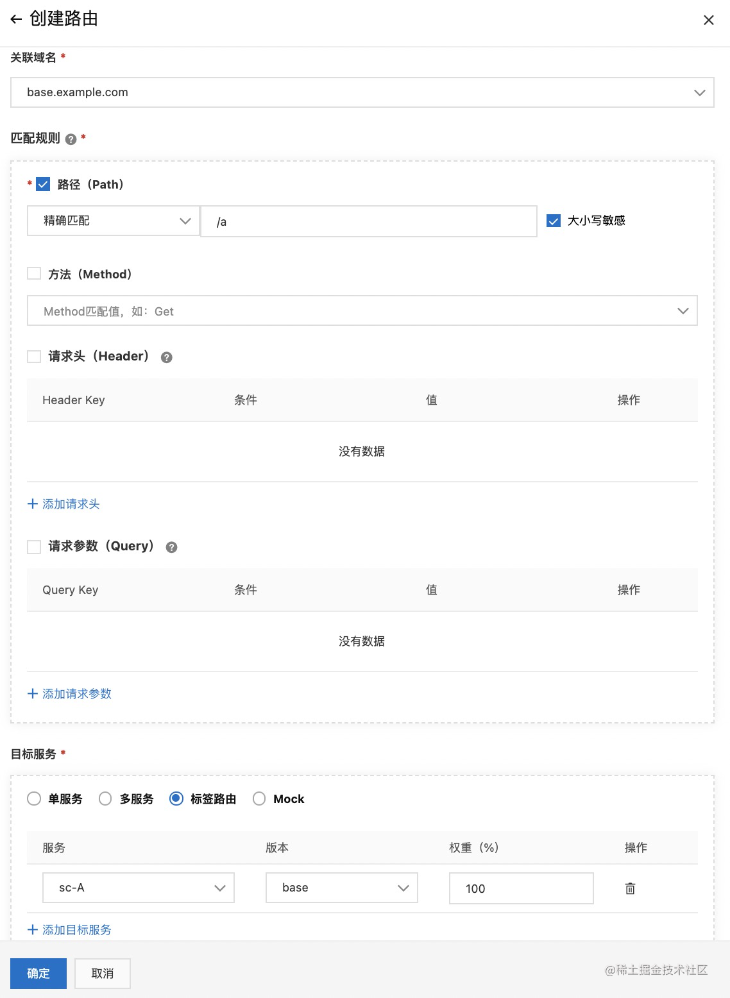Click 没有数据 in the Query table
Image resolution: width=730 pixels, height=998 pixels.
tap(362, 641)
